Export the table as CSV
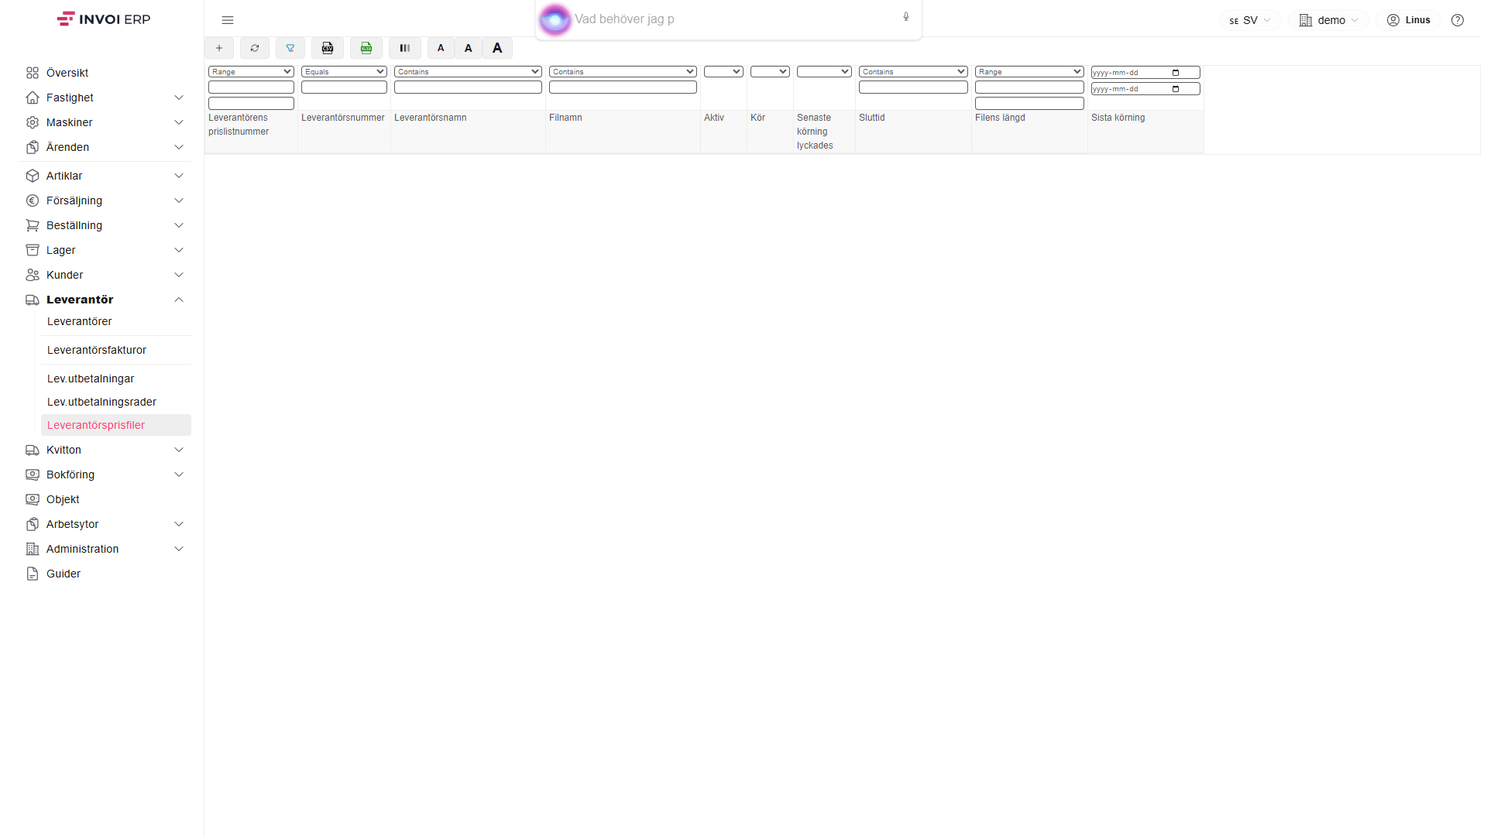The width and height of the screenshot is (1487, 836). click(x=328, y=48)
